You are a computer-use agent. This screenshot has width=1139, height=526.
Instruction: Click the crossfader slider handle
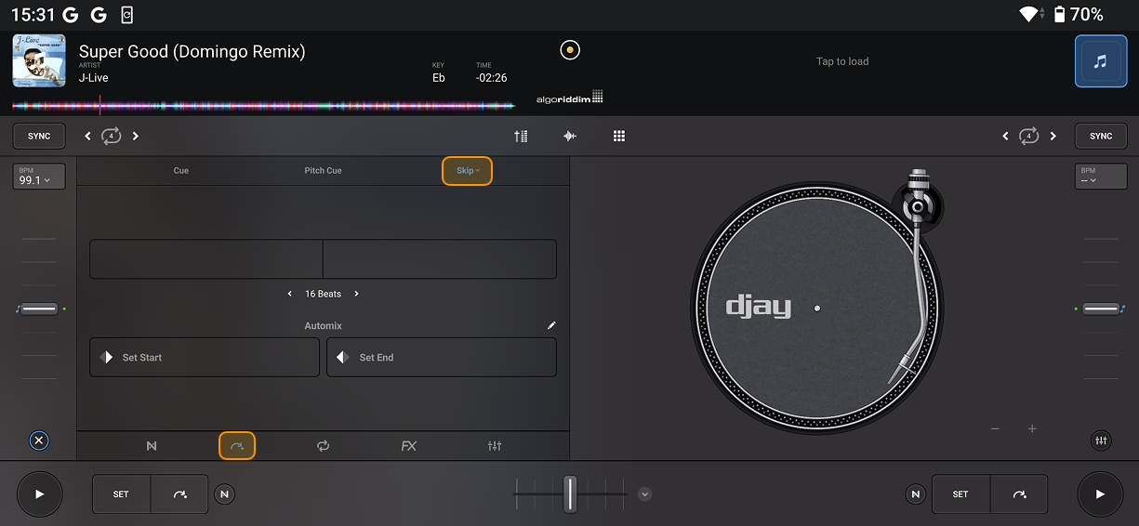click(x=570, y=494)
